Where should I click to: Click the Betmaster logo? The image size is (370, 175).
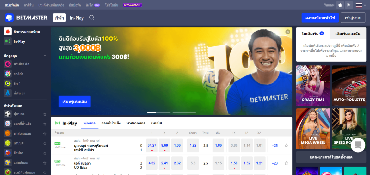(x=26, y=18)
